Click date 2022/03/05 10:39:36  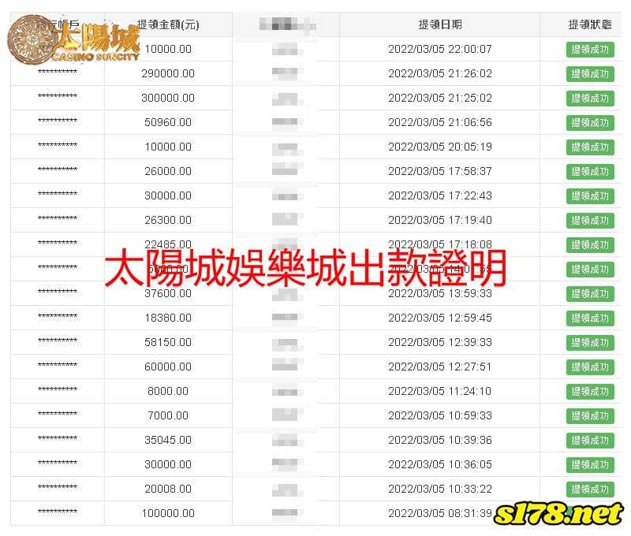click(440, 440)
